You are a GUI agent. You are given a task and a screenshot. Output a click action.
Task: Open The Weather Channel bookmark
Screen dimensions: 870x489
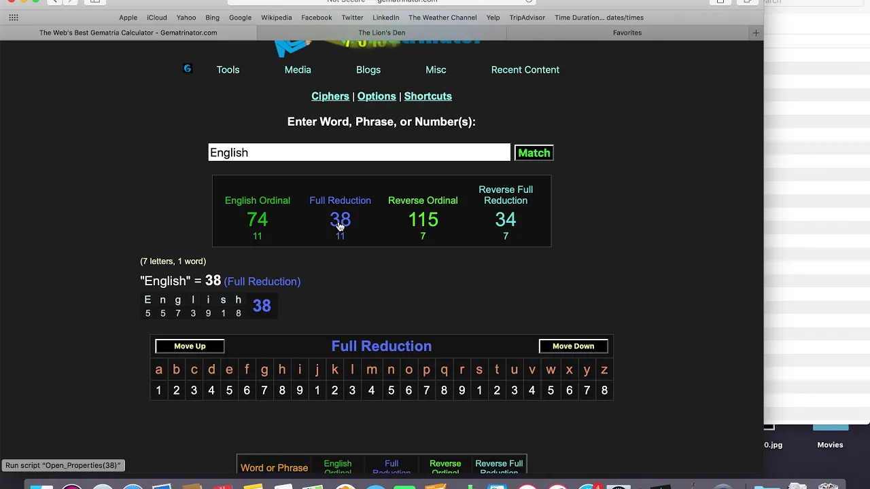[x=442, y=18]
